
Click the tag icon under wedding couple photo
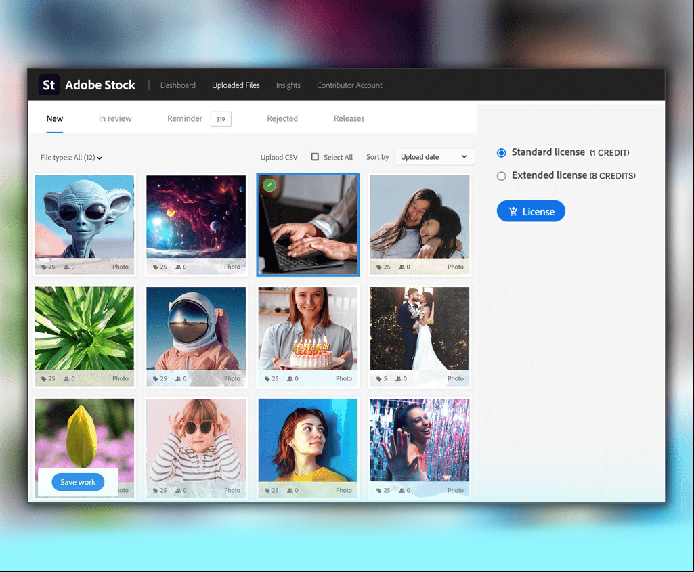379,379
